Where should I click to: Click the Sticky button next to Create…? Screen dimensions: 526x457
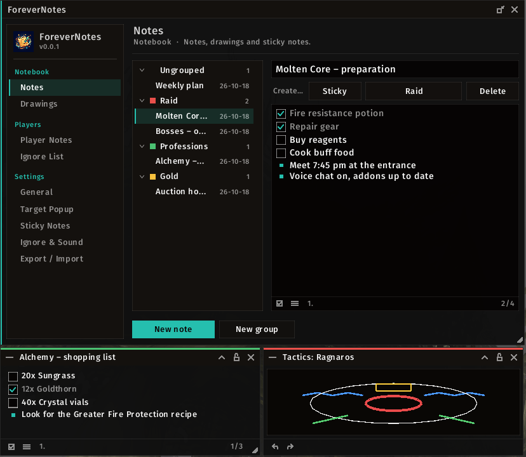coord(335,91)
